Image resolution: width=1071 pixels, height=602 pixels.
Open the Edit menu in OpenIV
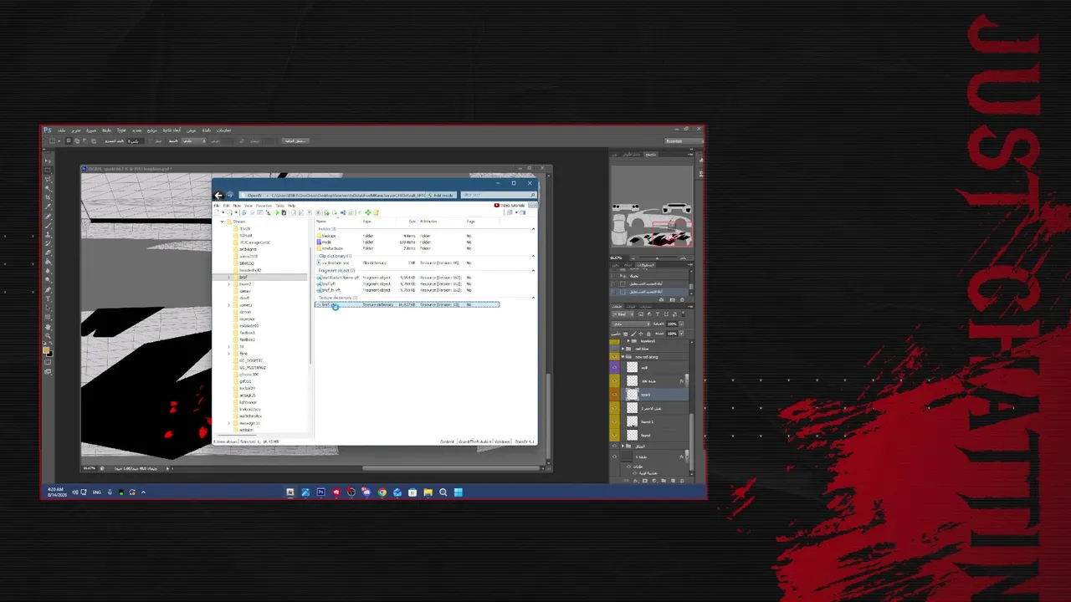pos(226,206)
